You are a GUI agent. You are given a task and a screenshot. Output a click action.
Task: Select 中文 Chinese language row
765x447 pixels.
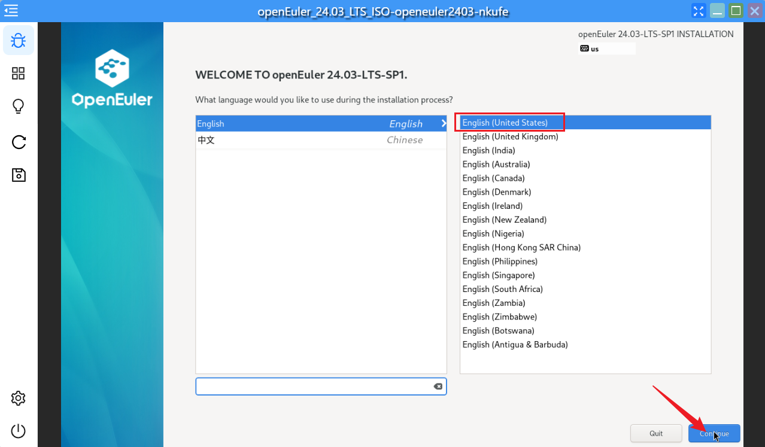click(x=321, y=140)
